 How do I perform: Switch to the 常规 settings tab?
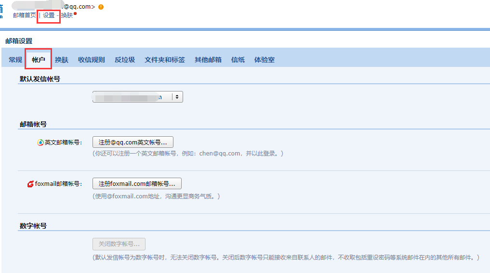click(15, 60)
